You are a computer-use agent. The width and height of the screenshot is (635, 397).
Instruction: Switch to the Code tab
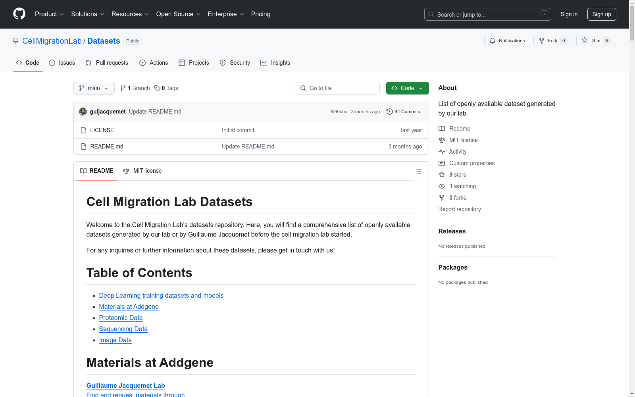[28, 63]
